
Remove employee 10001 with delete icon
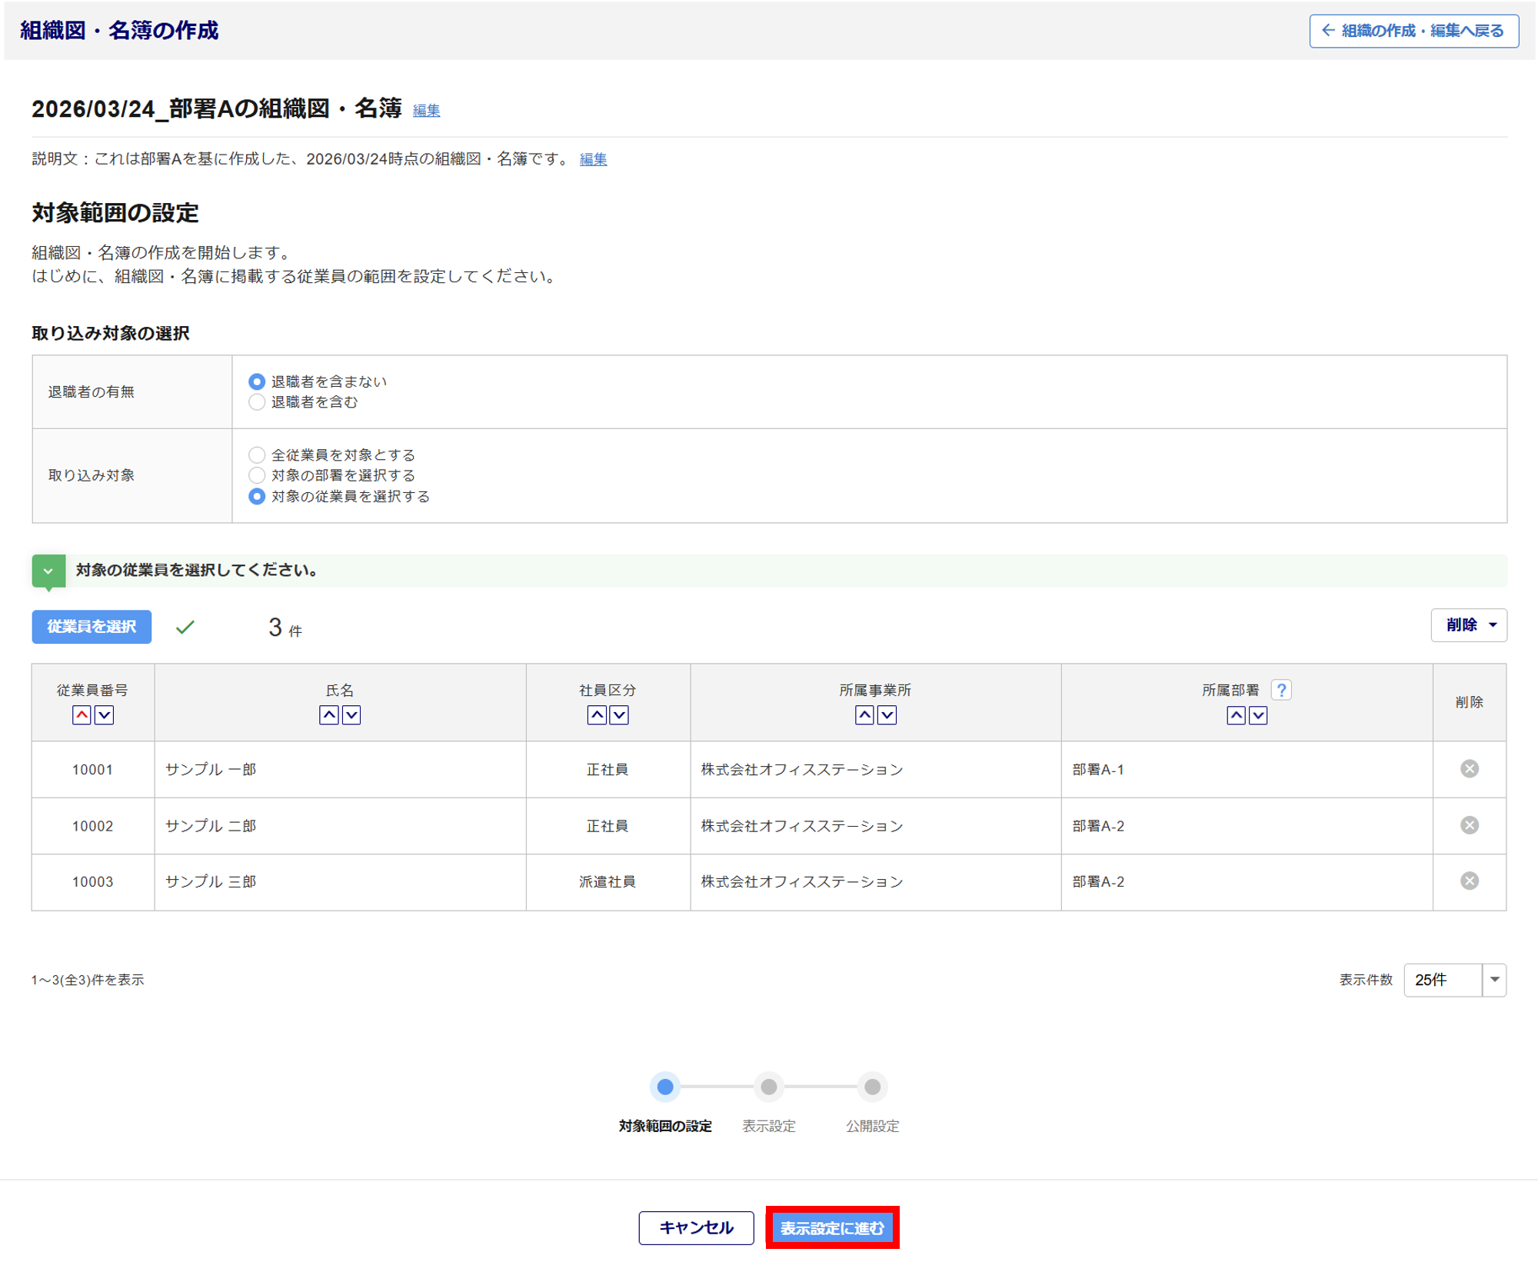(x=1469, y=768)
